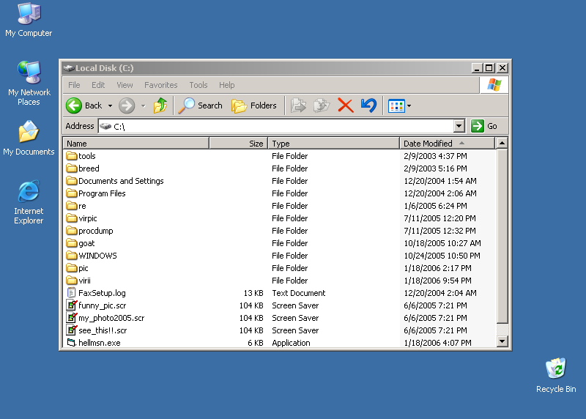Screen dimensions: 586x419
Task: Open the Tools menu
Action: click(198, 85)
